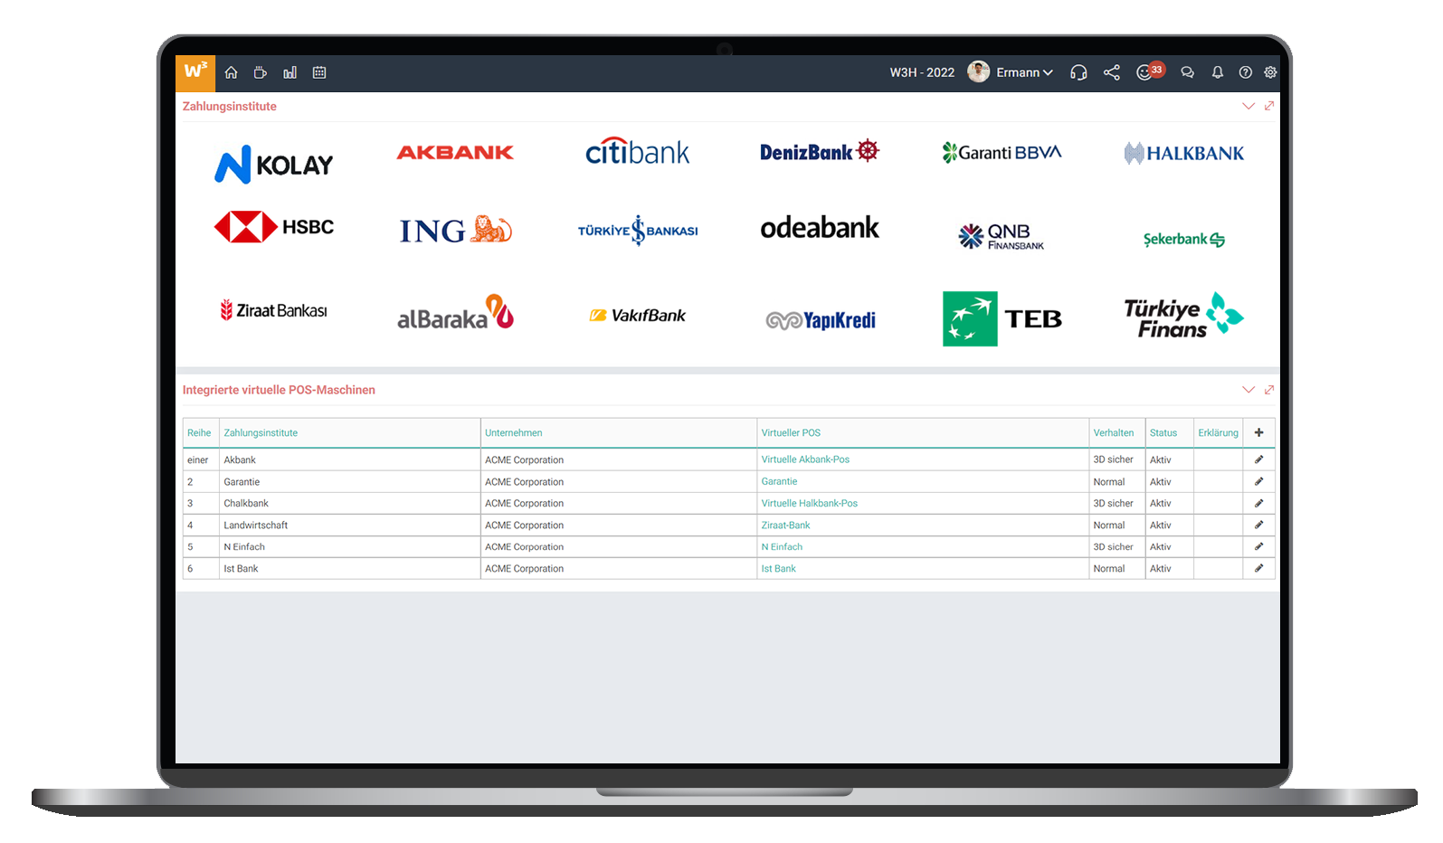Edit the Akbank row with pencil icon
Screen dimensions: 1443x843
pos(1258,459)
